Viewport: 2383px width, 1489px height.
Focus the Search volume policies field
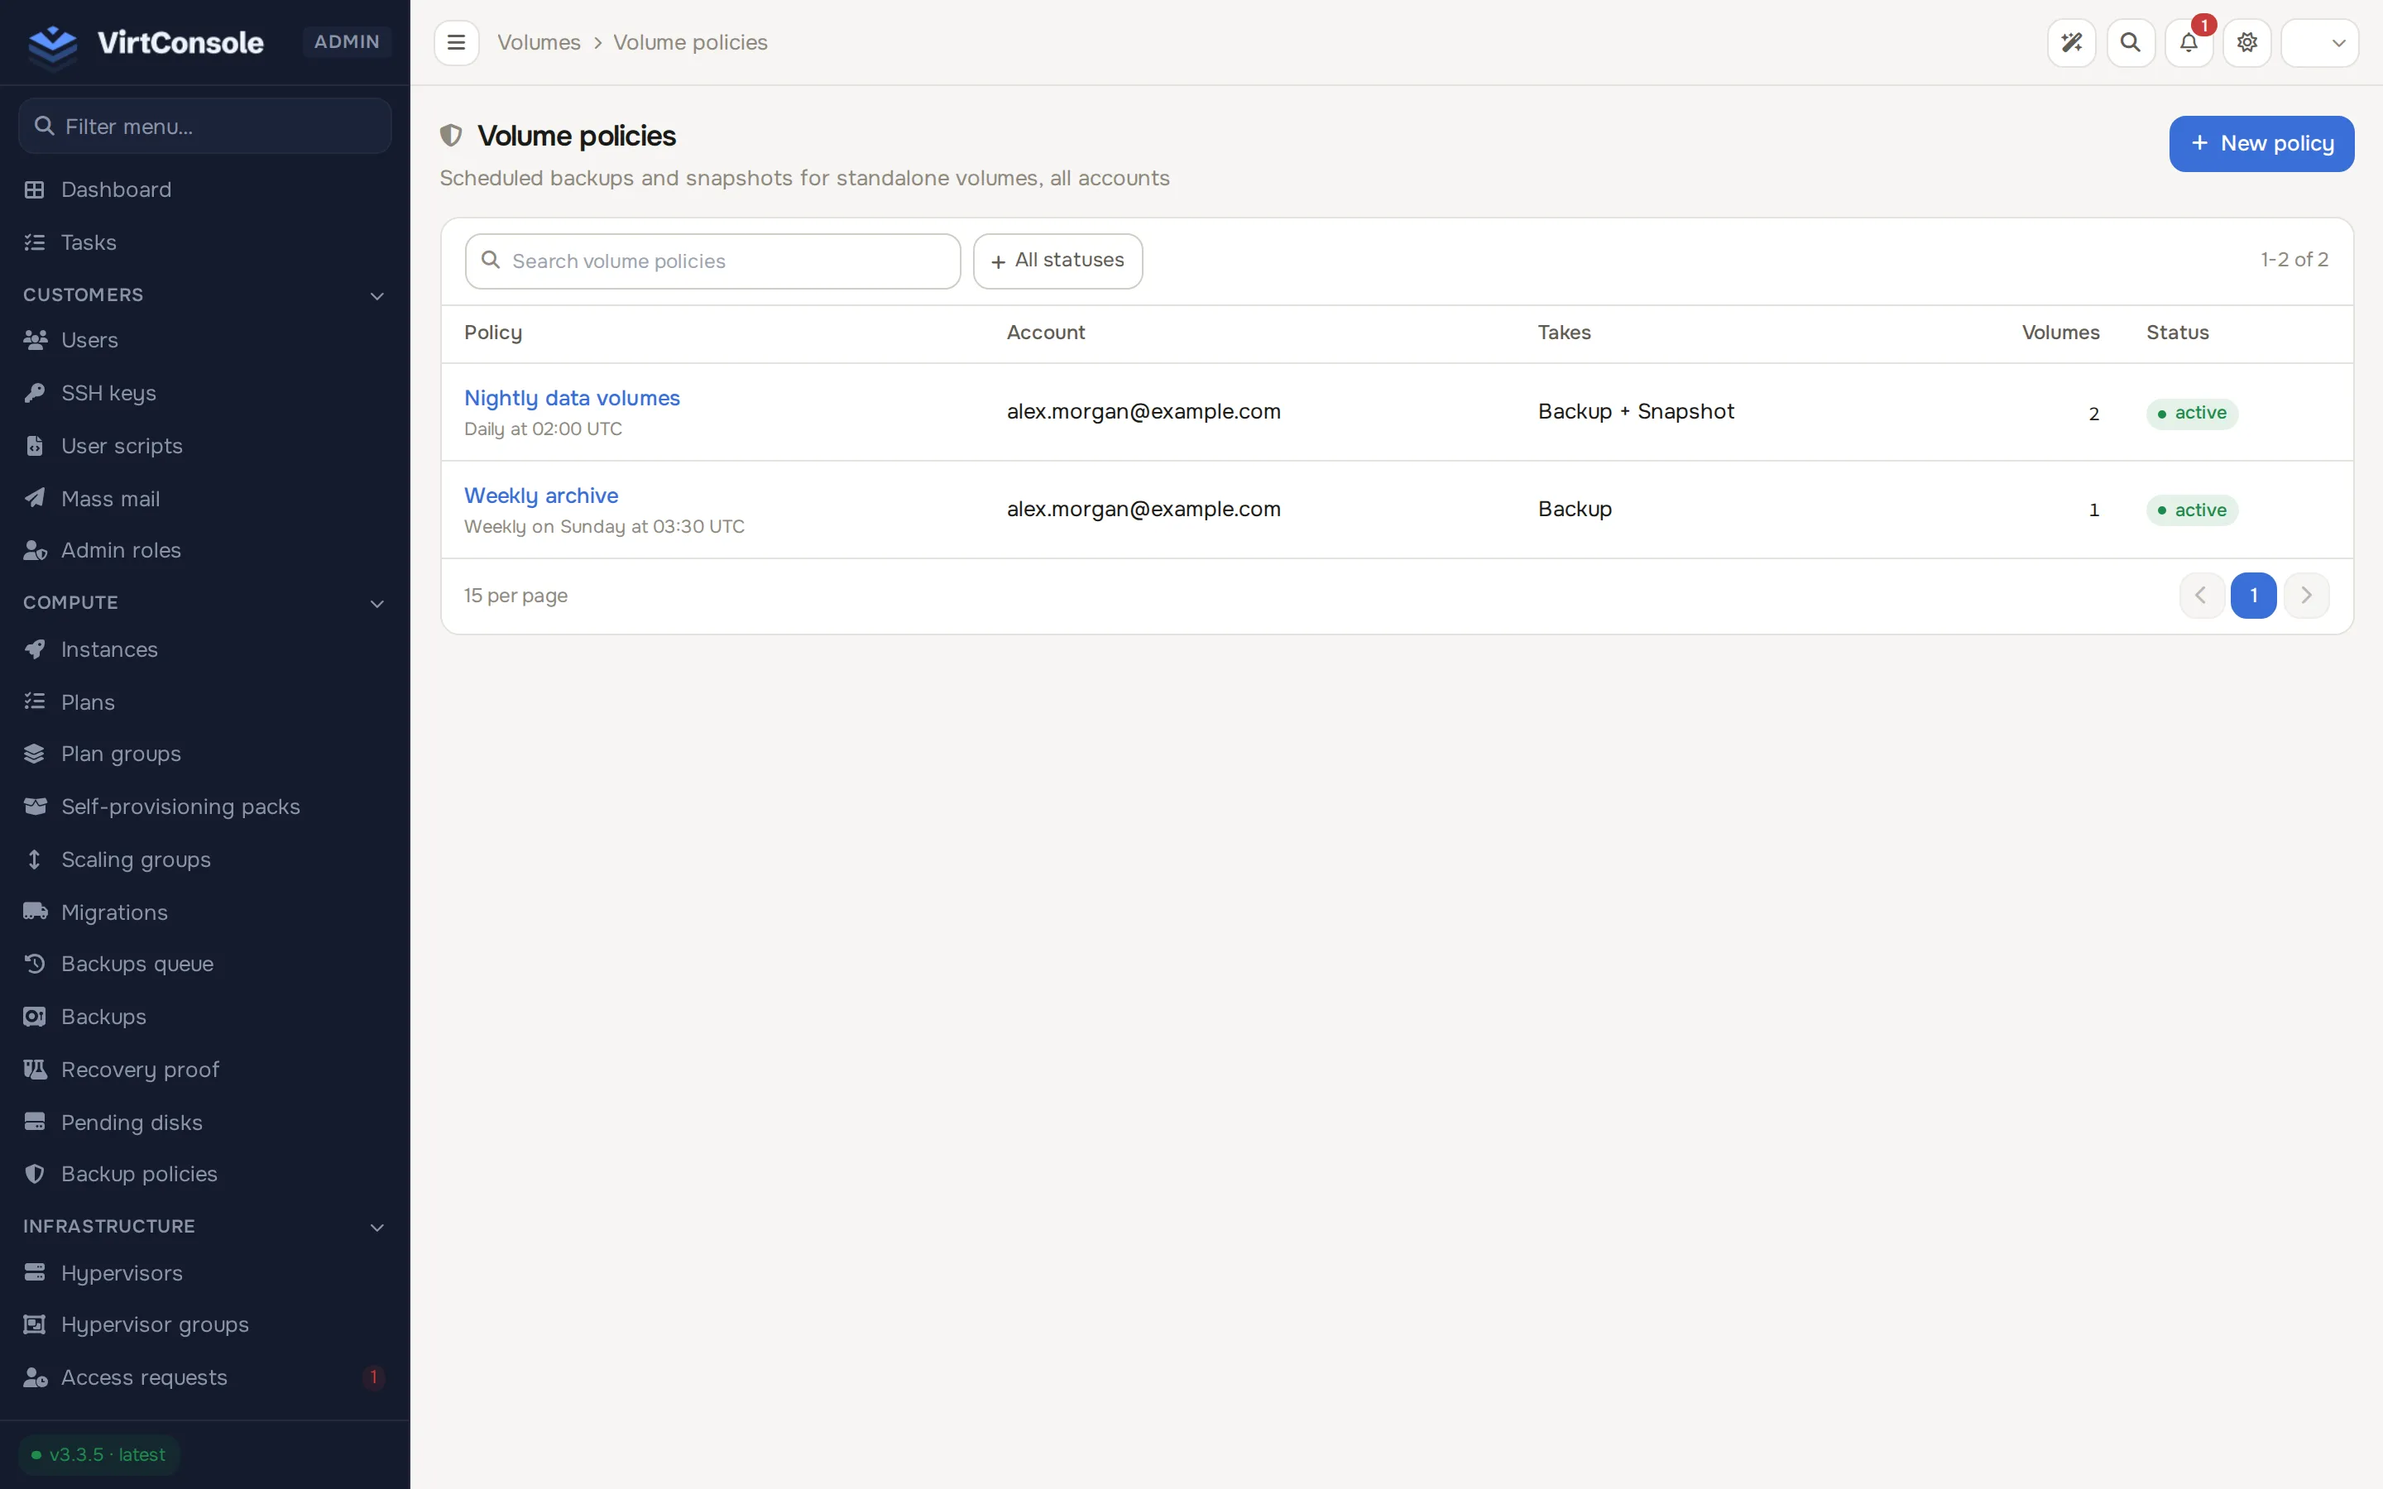click(713, 261)
